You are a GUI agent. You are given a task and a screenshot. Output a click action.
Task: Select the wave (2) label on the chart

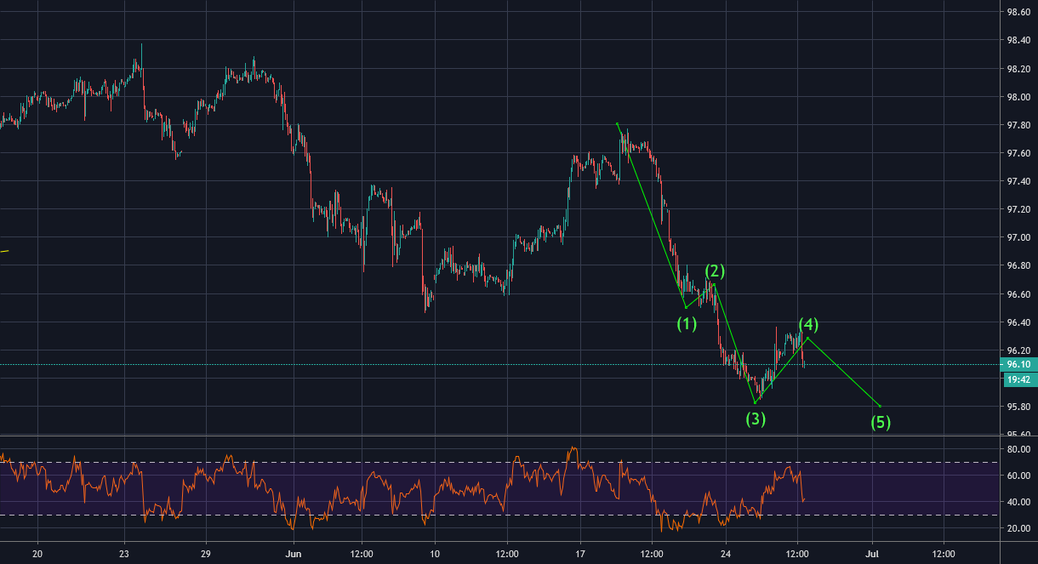716,272
